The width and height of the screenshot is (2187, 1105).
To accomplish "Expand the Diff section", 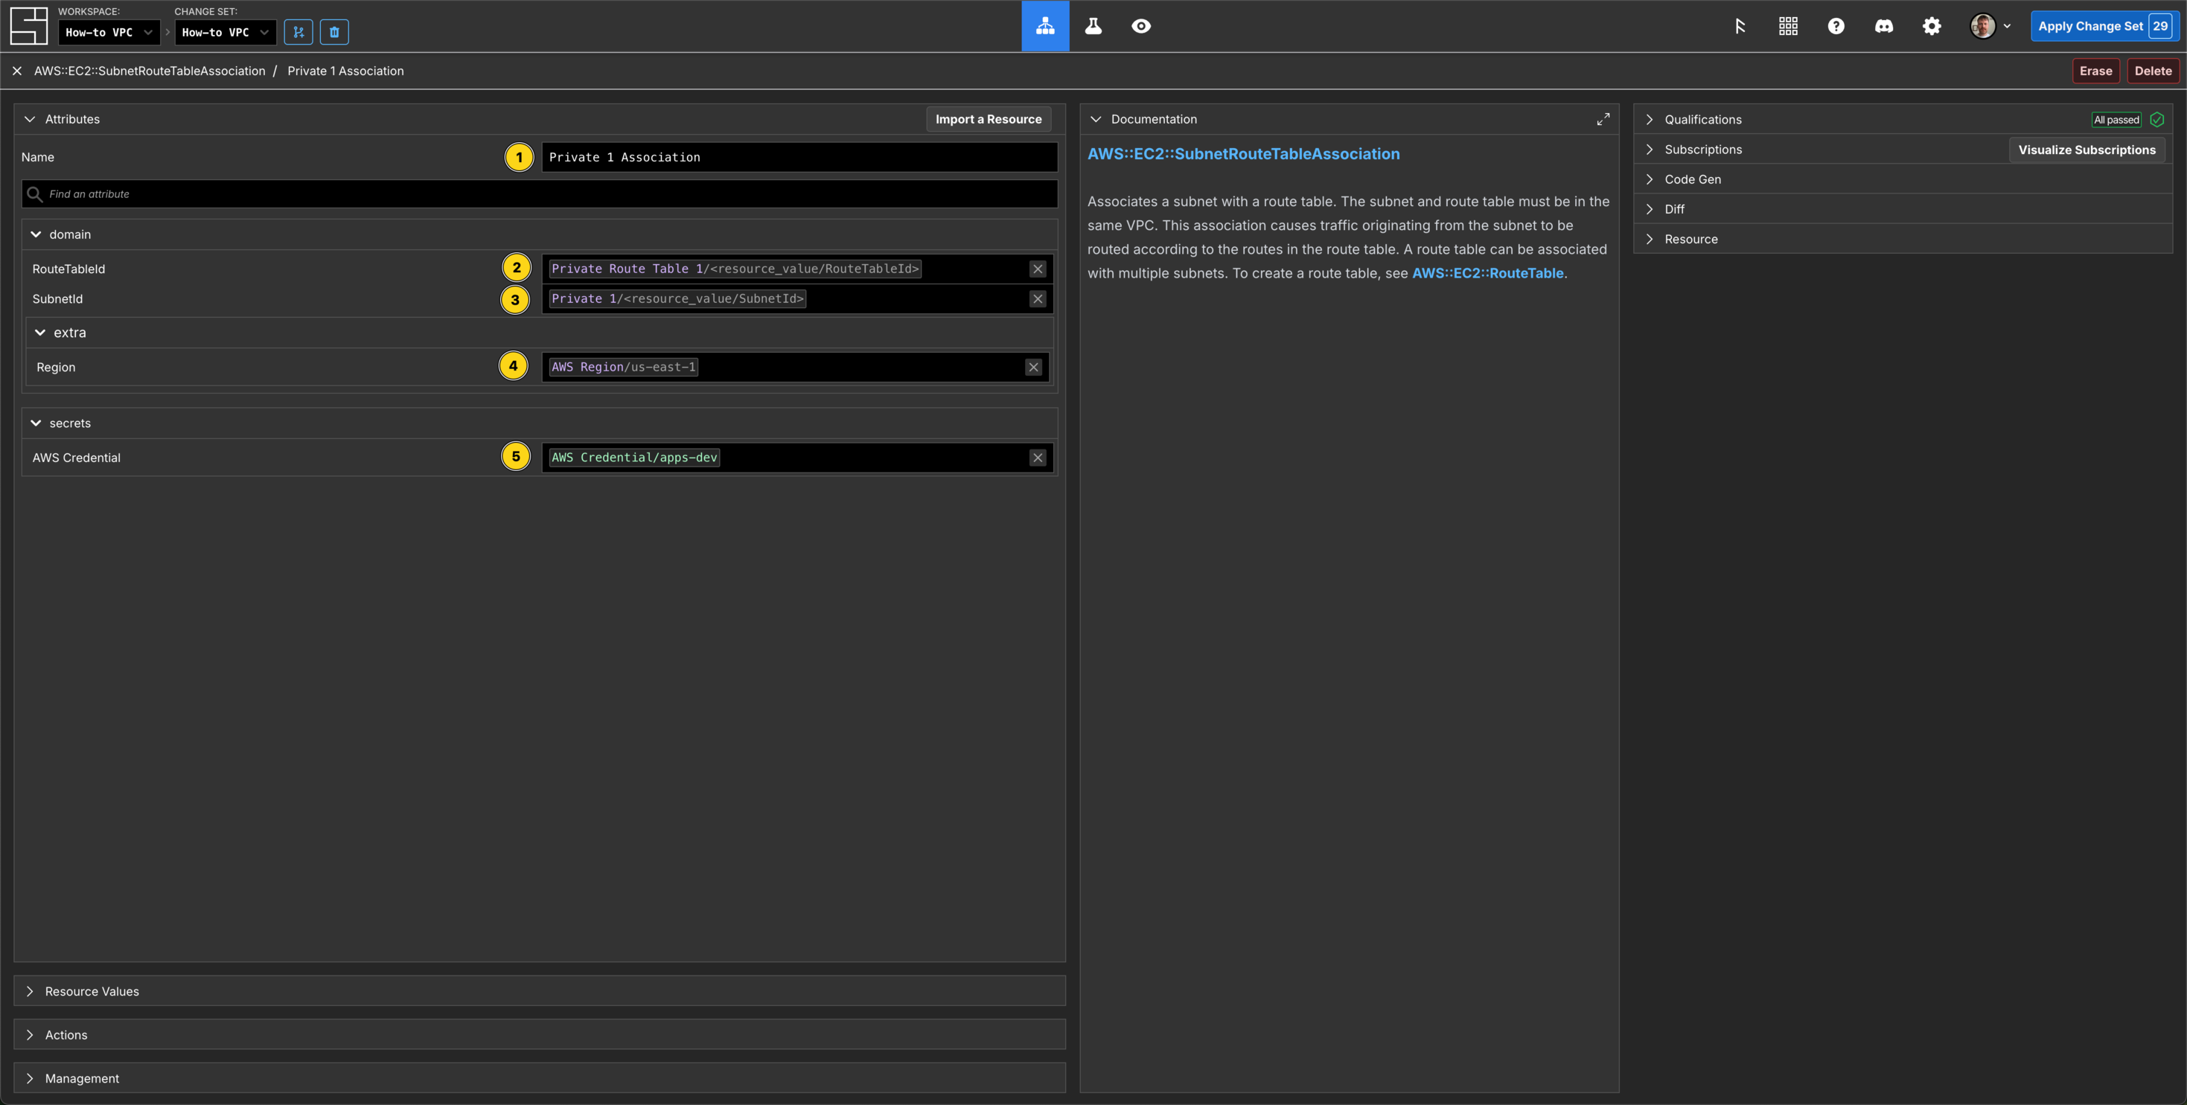I will 1650,209.
